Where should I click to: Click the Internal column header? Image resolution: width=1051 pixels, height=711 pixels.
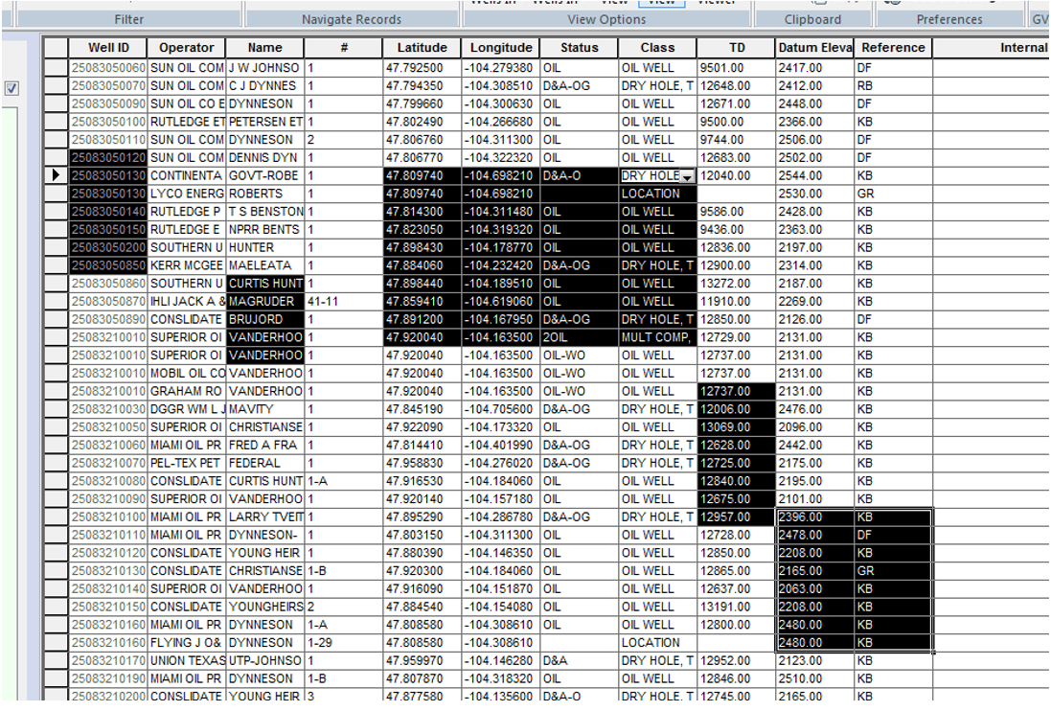point(992,48)
